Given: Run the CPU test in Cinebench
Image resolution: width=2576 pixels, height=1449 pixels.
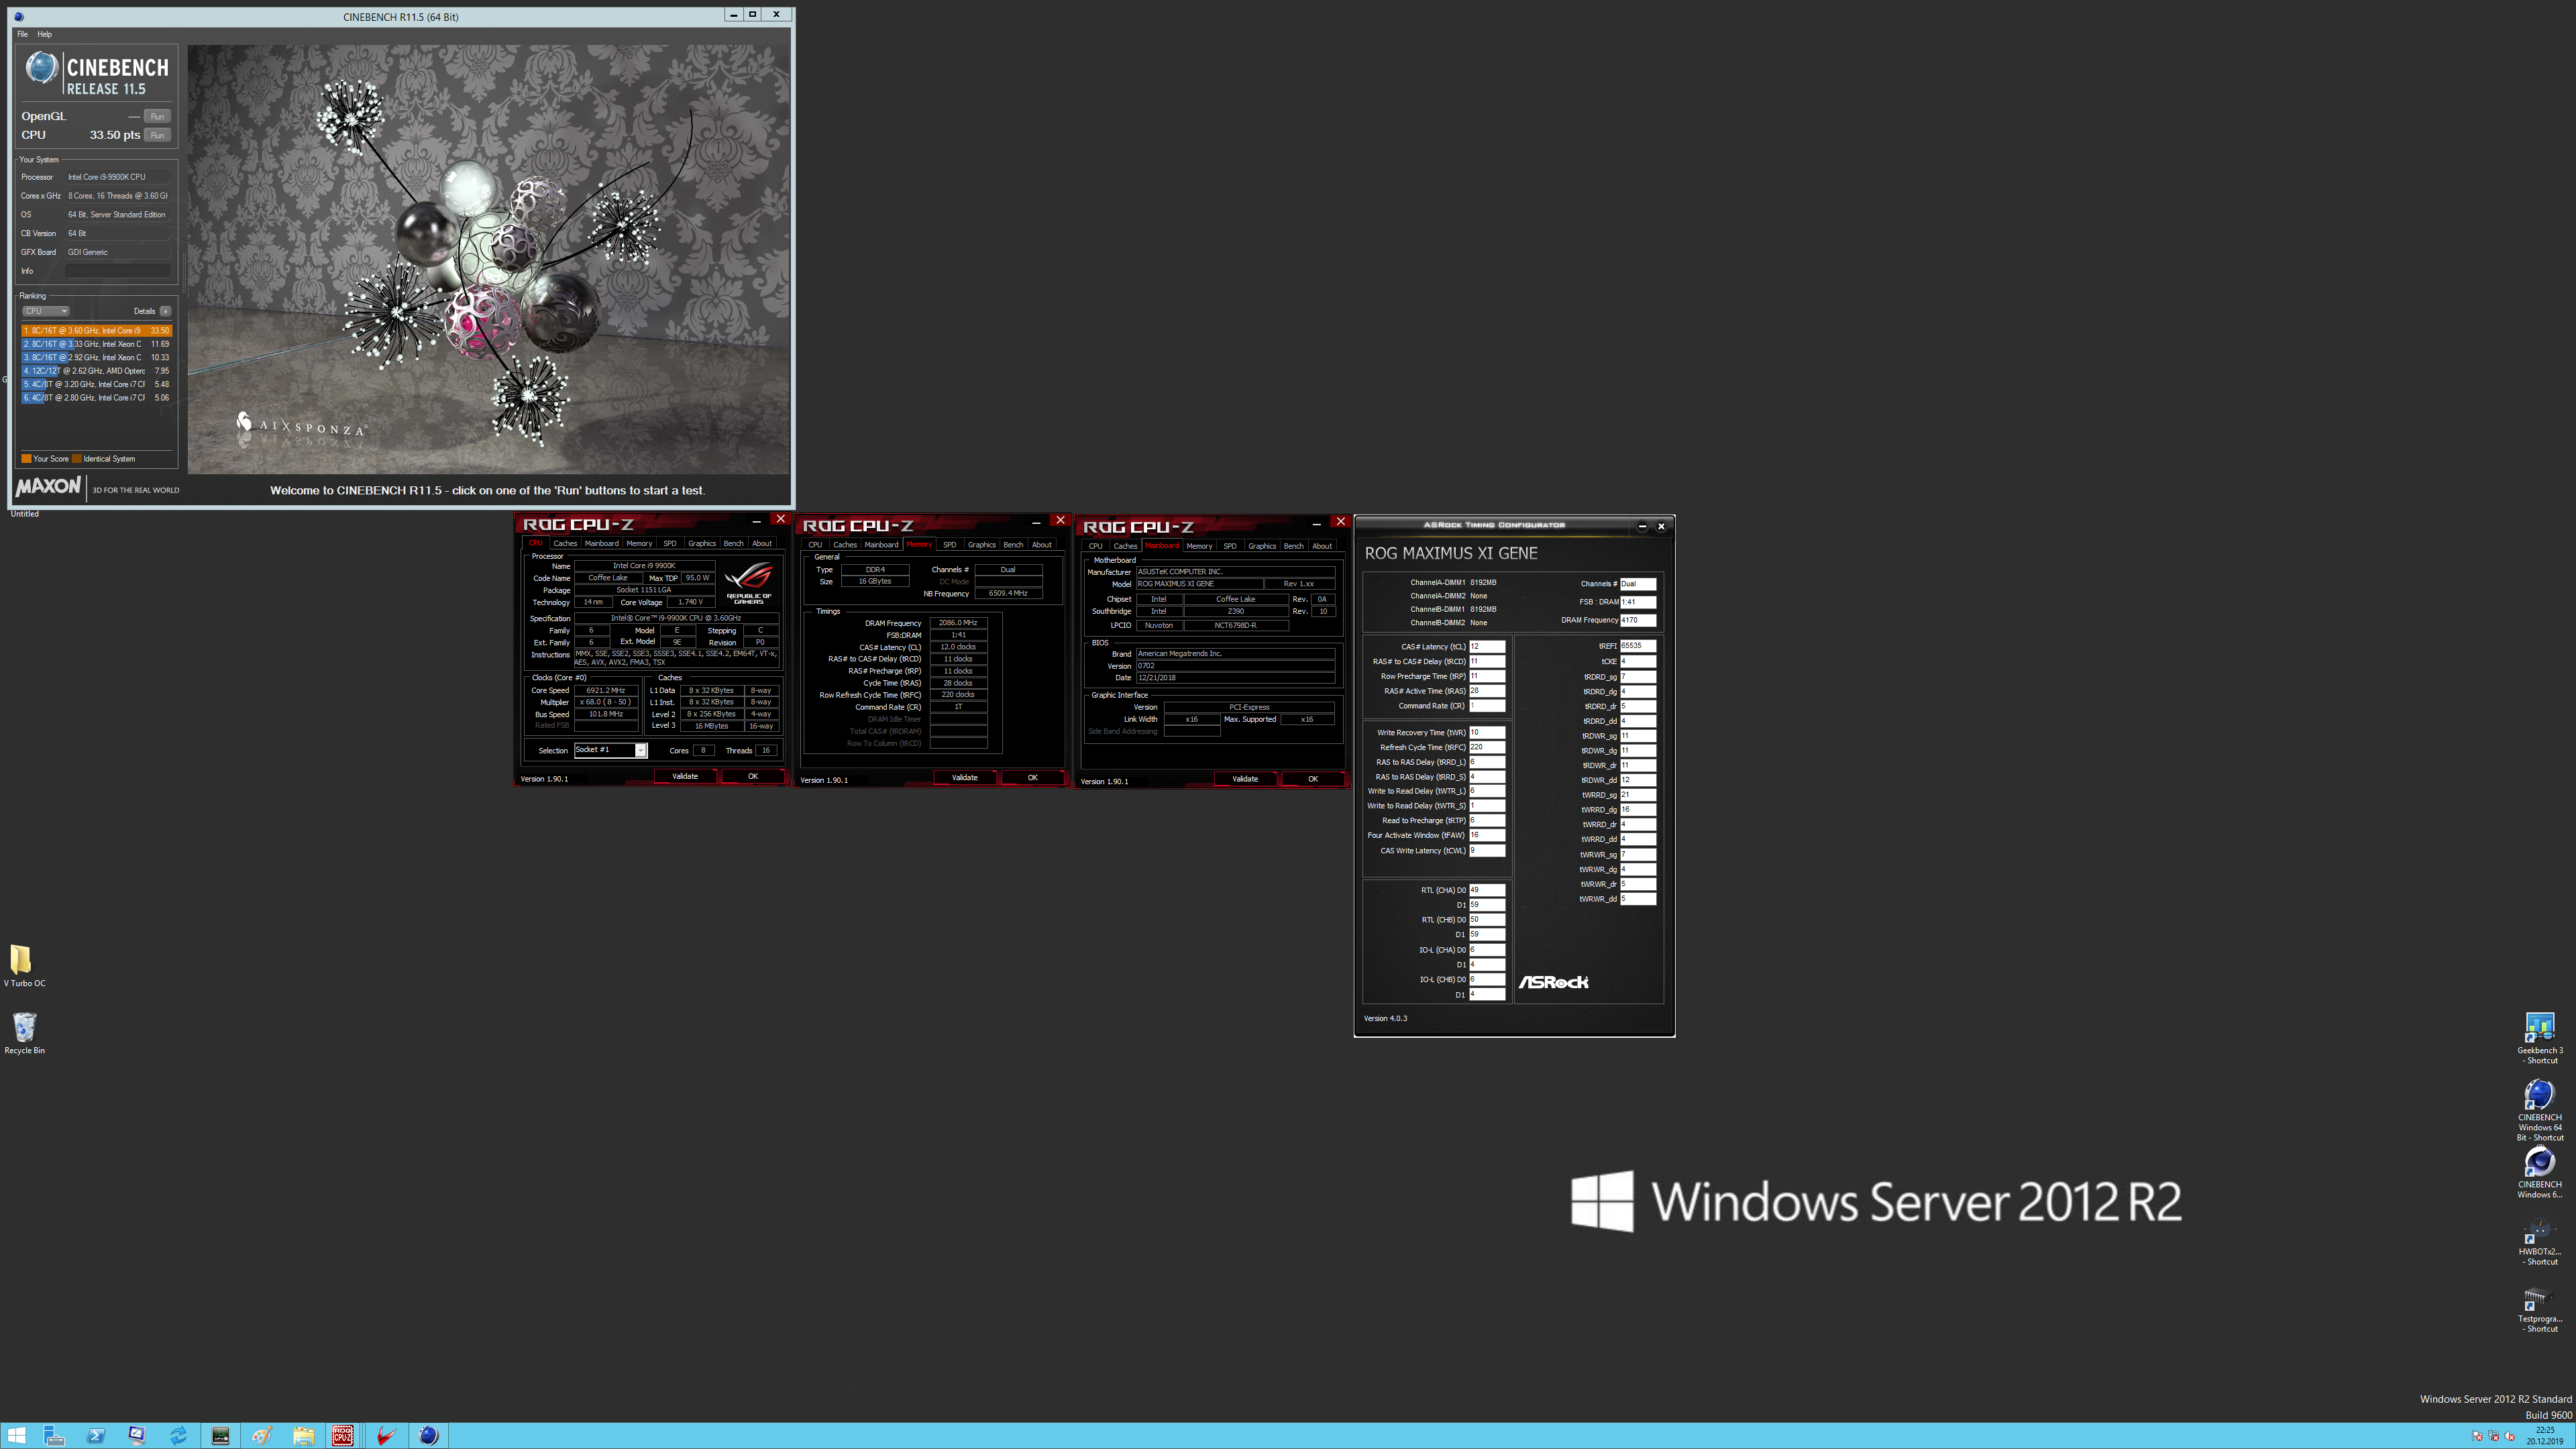Looking at the screenshot, I should tap(157, 135).
